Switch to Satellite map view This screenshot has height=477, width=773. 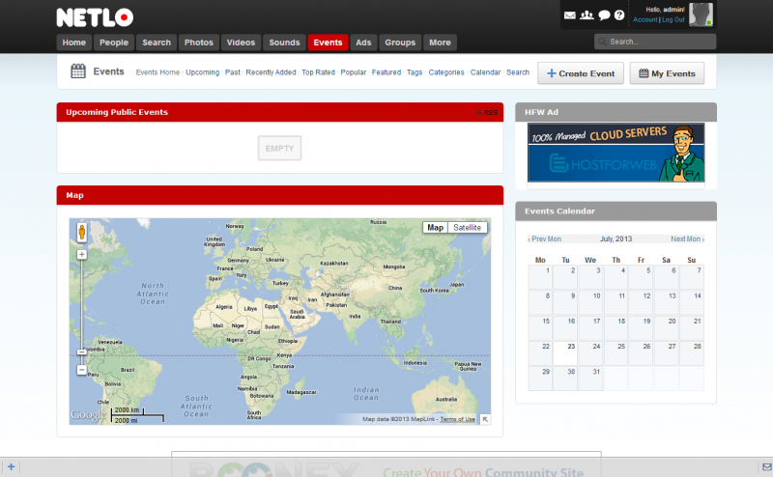[467, 228]
